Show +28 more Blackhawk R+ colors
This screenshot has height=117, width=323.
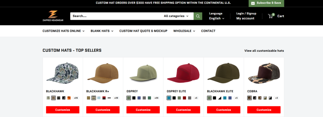[x=116, y=98]
